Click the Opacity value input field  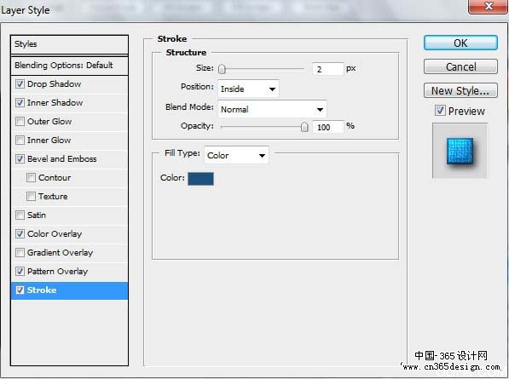(x=328, y=127)
